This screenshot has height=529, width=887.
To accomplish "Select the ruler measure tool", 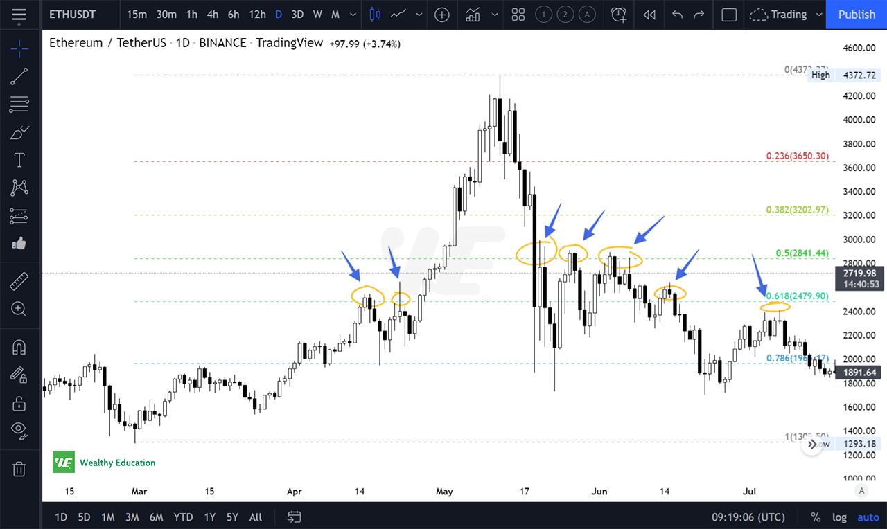I will (x=19, y=281).
